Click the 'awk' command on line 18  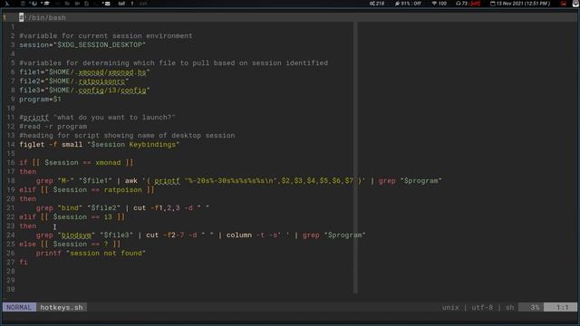pos(130,181)
